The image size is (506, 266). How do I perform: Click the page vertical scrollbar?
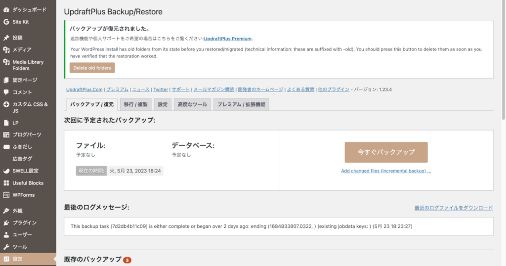point(504,60)
